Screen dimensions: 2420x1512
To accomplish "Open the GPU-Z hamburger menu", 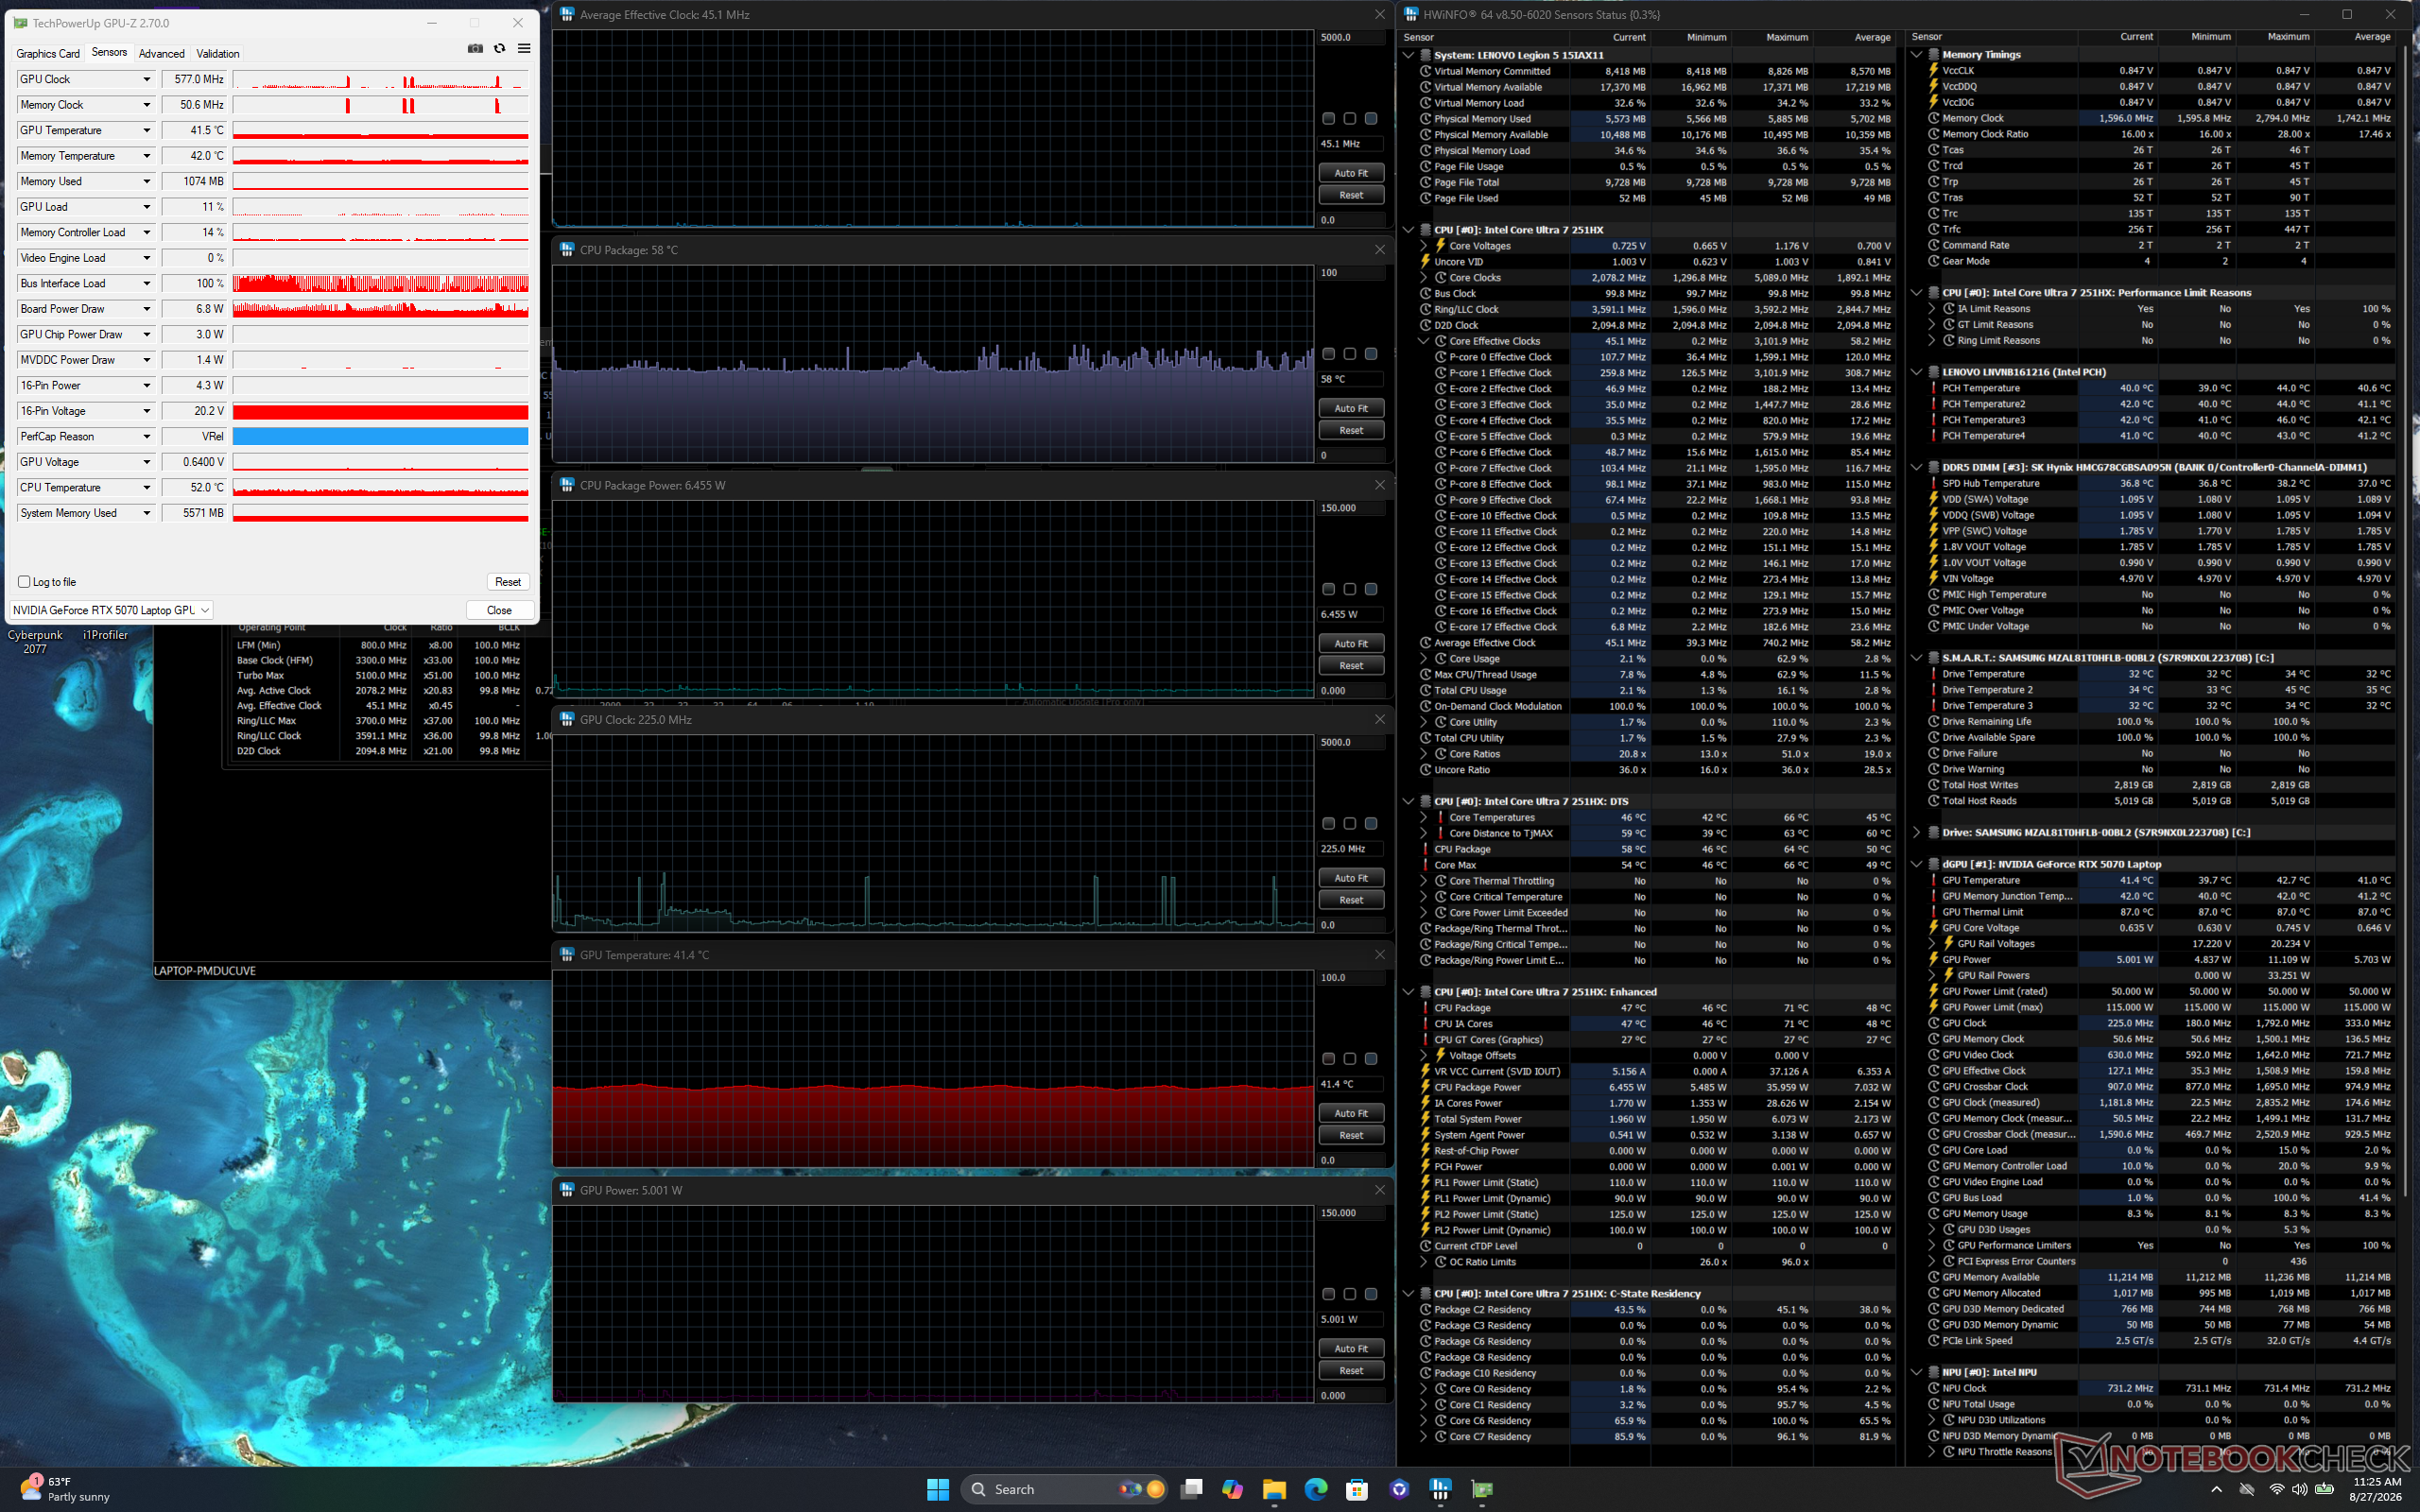I will 524,48.
